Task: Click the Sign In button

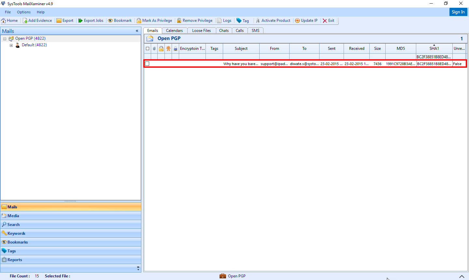Action: (458, 12)
